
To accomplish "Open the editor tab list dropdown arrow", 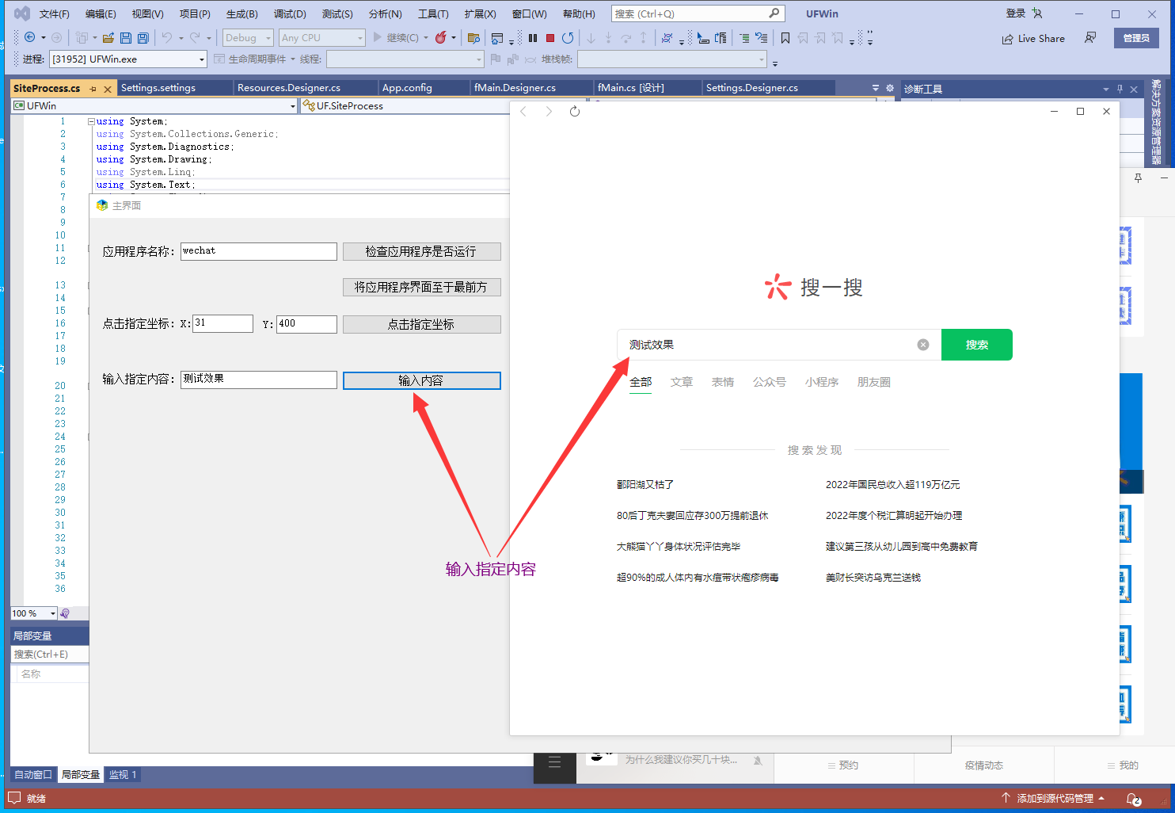I will point(875,88).
